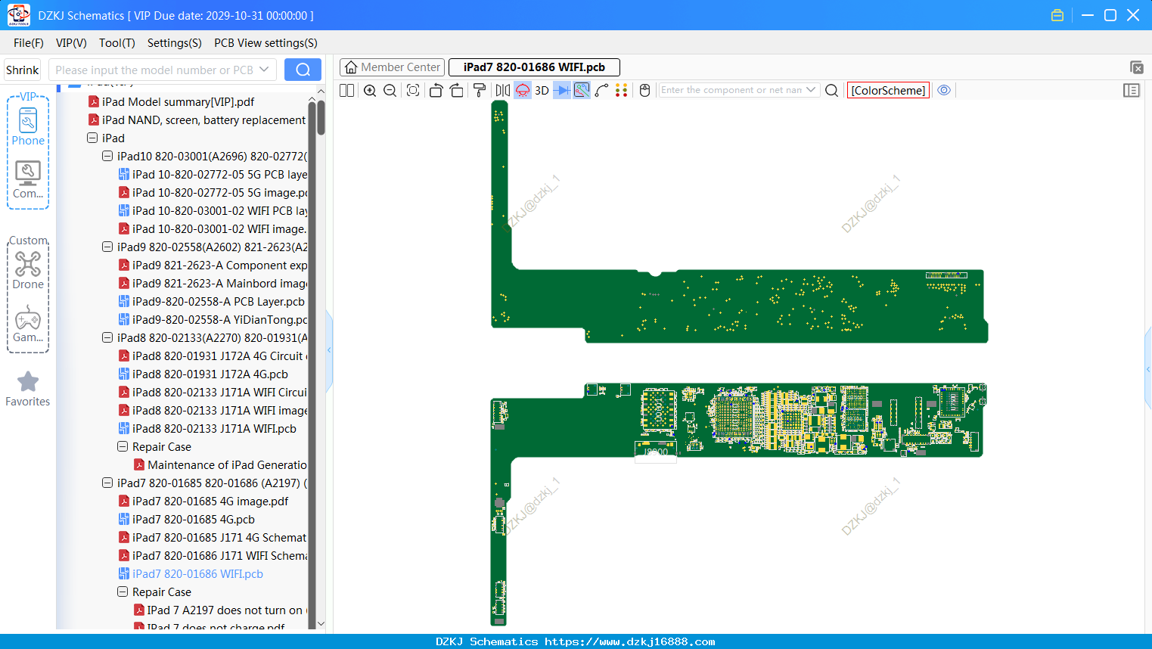
Task: Open iPad 10-820-02772-05 5G image file
Action: tap(213, 192)
